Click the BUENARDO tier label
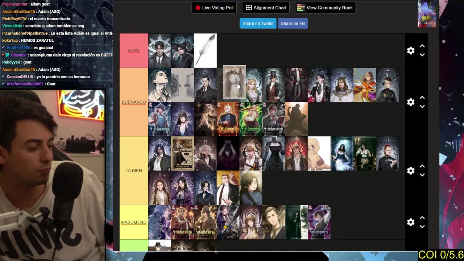The image size is (464, 261). coord(134,102)
